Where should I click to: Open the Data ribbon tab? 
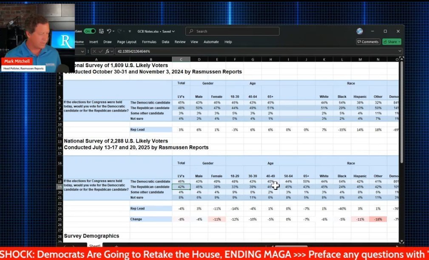[x=165, y=42]
